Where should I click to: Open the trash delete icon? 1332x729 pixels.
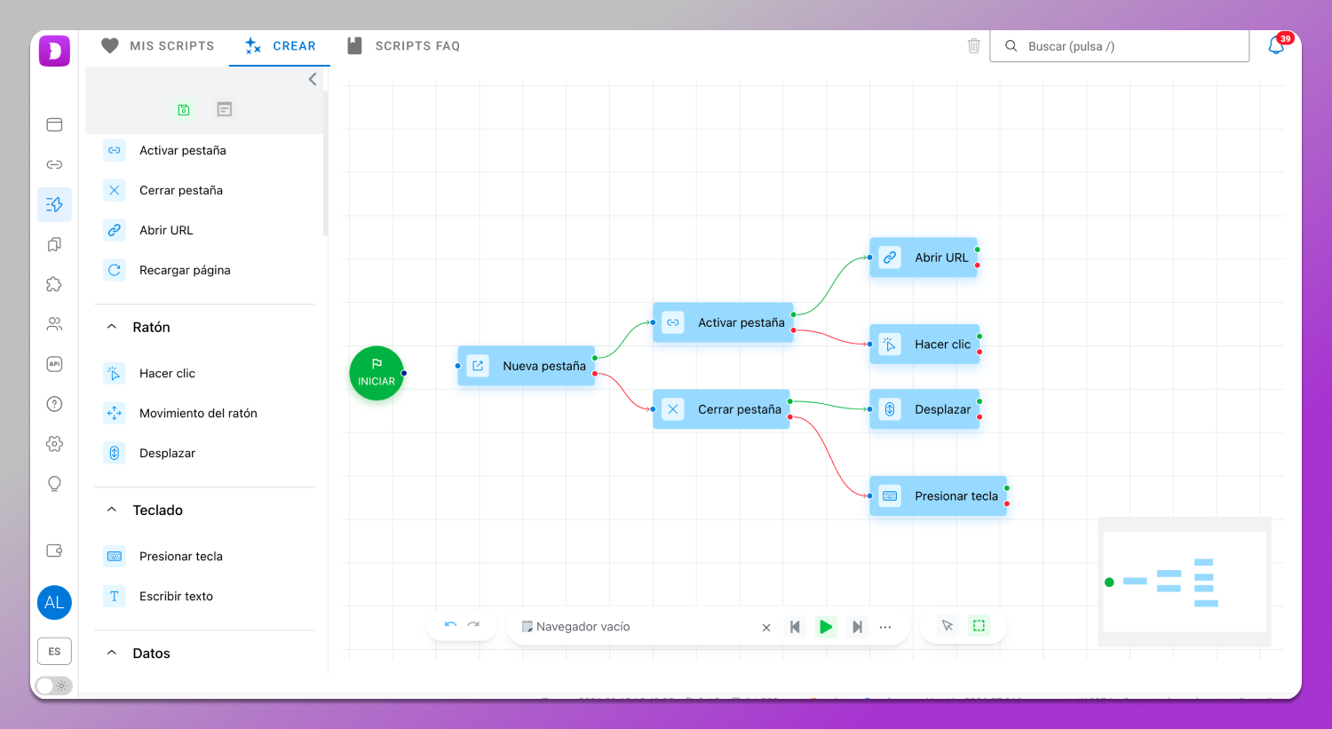click(973, 46)
